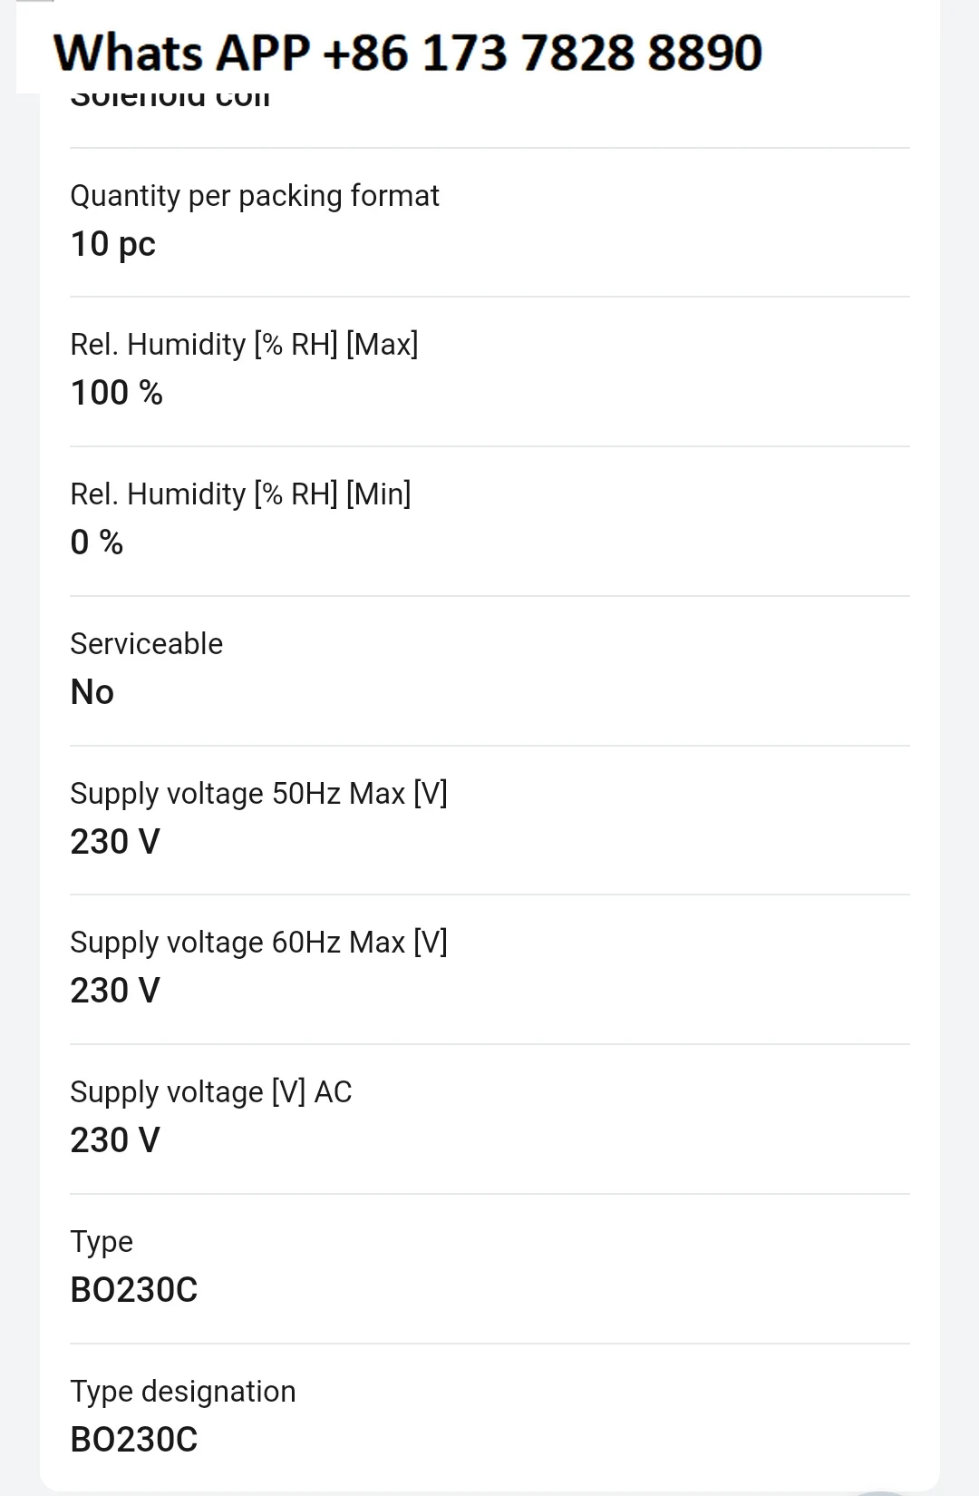
Task: Select the Type label
Action: click(x=102, y=1242)
